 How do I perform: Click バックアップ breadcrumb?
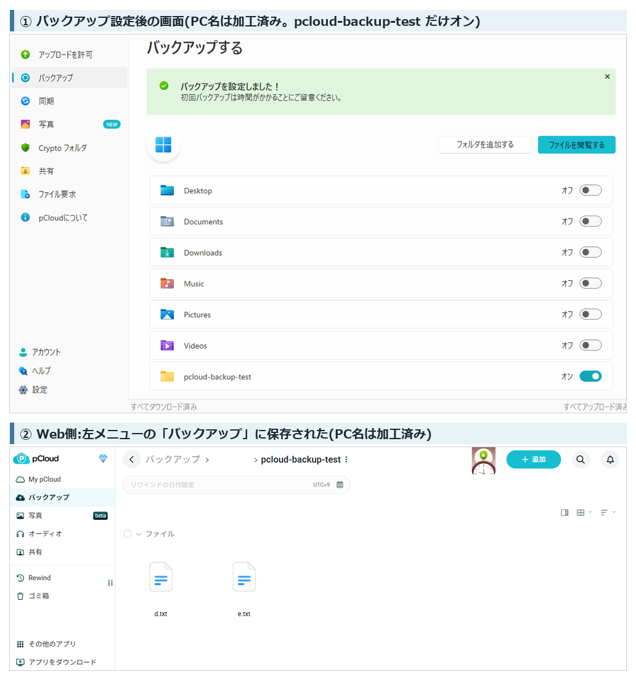click(173, 459)
